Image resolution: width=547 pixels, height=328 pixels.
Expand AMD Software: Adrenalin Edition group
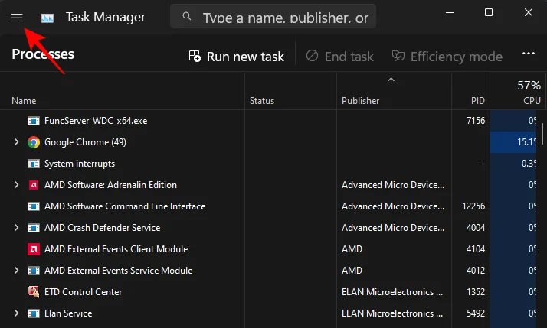(x=16, y=185)
